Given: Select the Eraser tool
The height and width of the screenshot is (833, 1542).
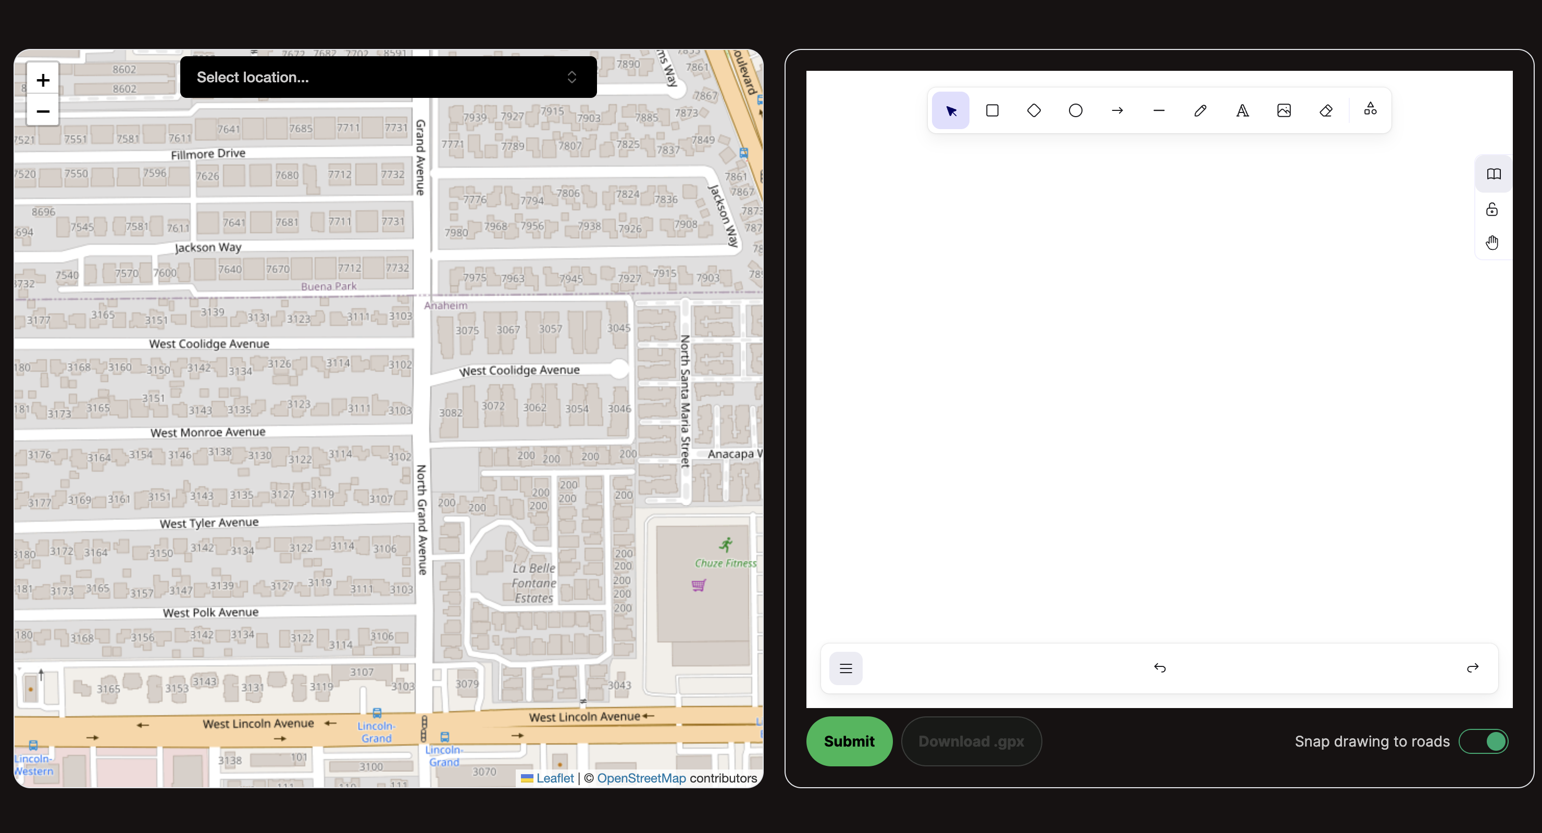Looking at the screenshot, I should coord(1325,111).
